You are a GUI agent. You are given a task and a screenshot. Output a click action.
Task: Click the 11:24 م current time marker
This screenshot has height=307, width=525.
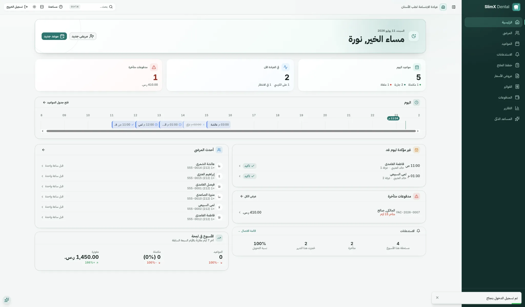pos(393,118)
